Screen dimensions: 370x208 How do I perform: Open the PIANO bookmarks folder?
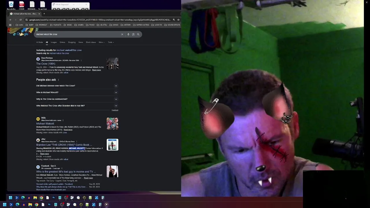tap(90, 25)
